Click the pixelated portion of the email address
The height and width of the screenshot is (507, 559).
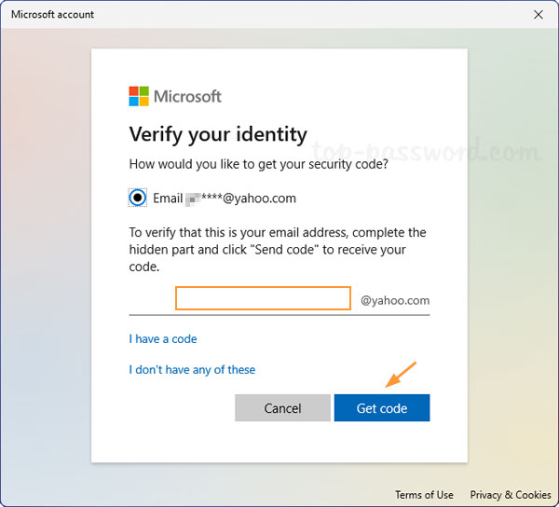click(194, 199)
